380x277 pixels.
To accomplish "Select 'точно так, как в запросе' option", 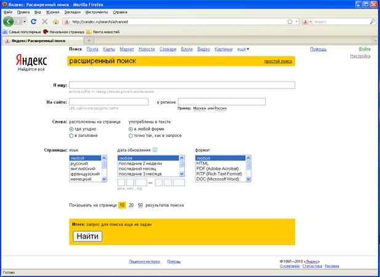I will 131,135.
